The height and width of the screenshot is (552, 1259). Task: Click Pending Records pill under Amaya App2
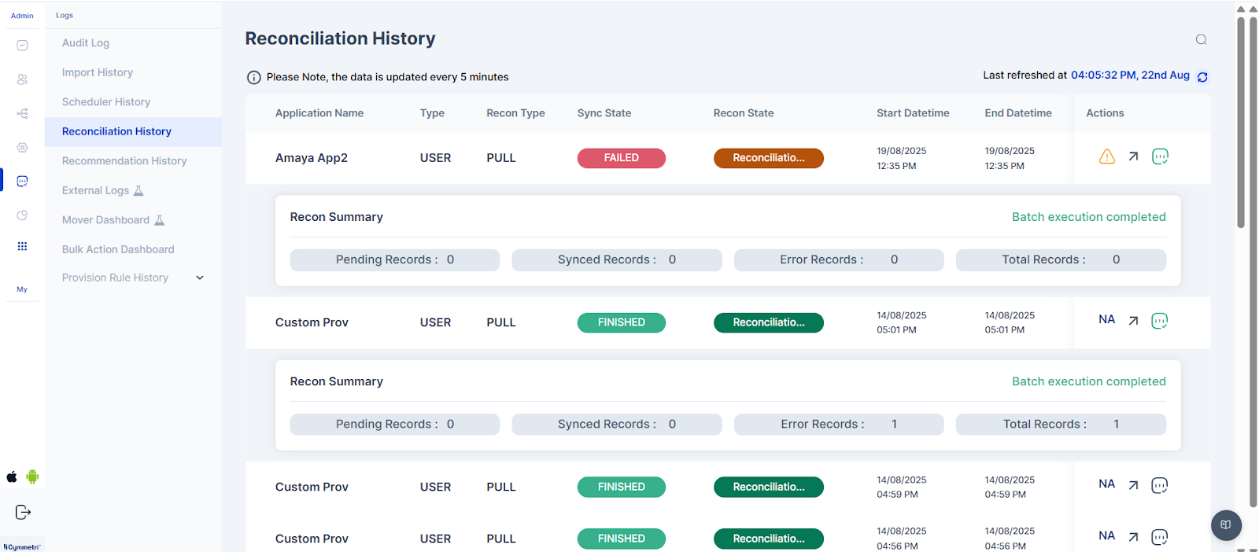pos(395,260)
